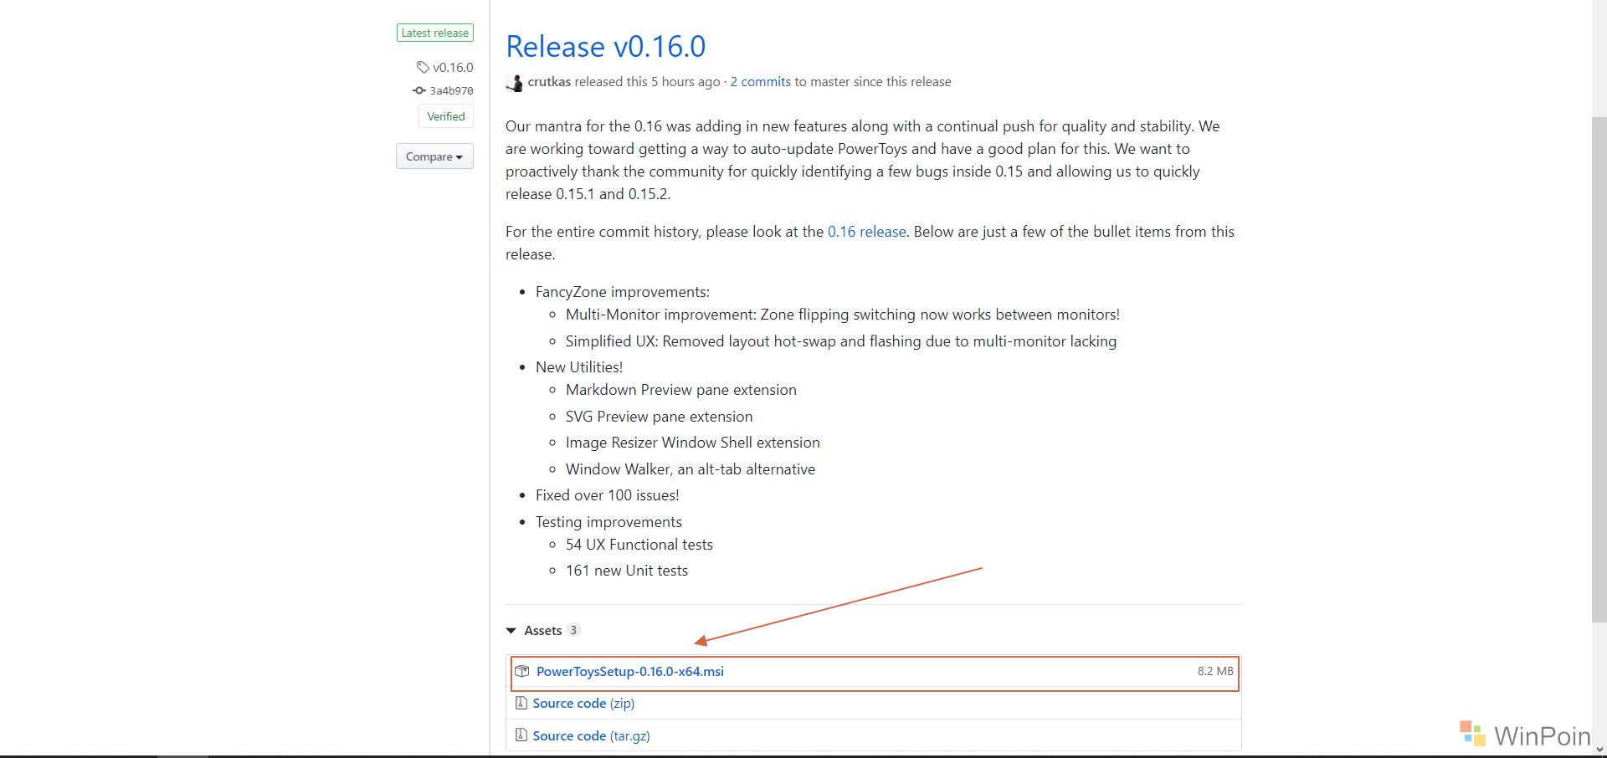Open the 2 commits link

point(761,82)
